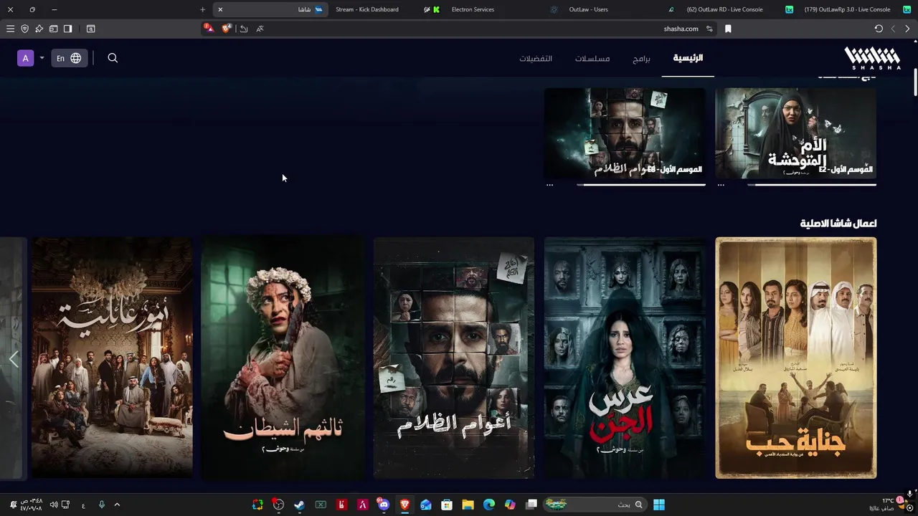The image size is (918, 516).
Task: Open the purple profile avatar A
Action: [x=25, y=58]
